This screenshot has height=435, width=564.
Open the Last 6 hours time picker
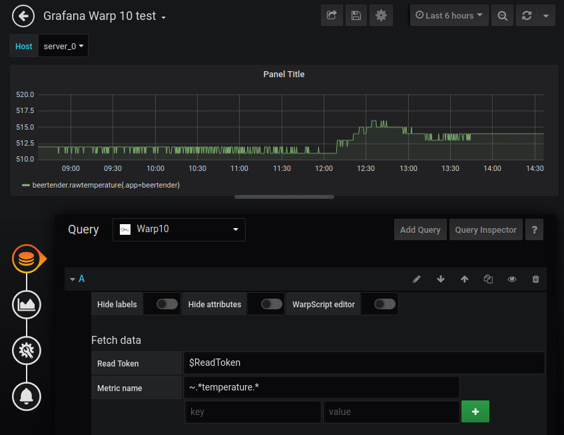tap(449, 15)
